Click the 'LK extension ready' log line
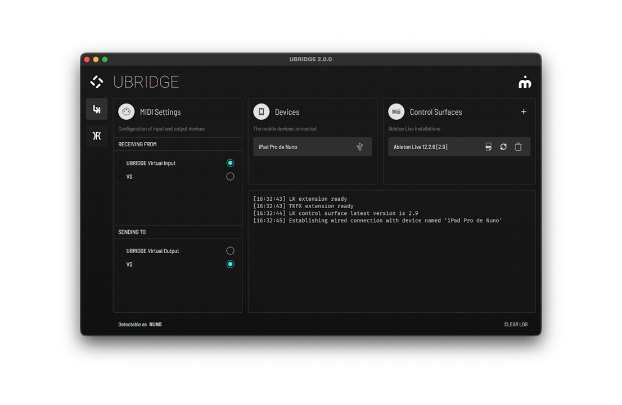This screenshot has height=405, width=622. (x=300, y=199)
